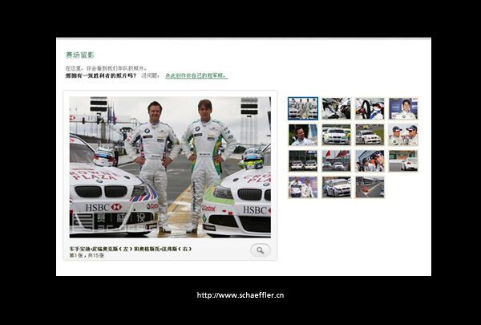Click the driver names caption below the photo
Viewport: 481px width, 325px height.
(x=131, y=249)
